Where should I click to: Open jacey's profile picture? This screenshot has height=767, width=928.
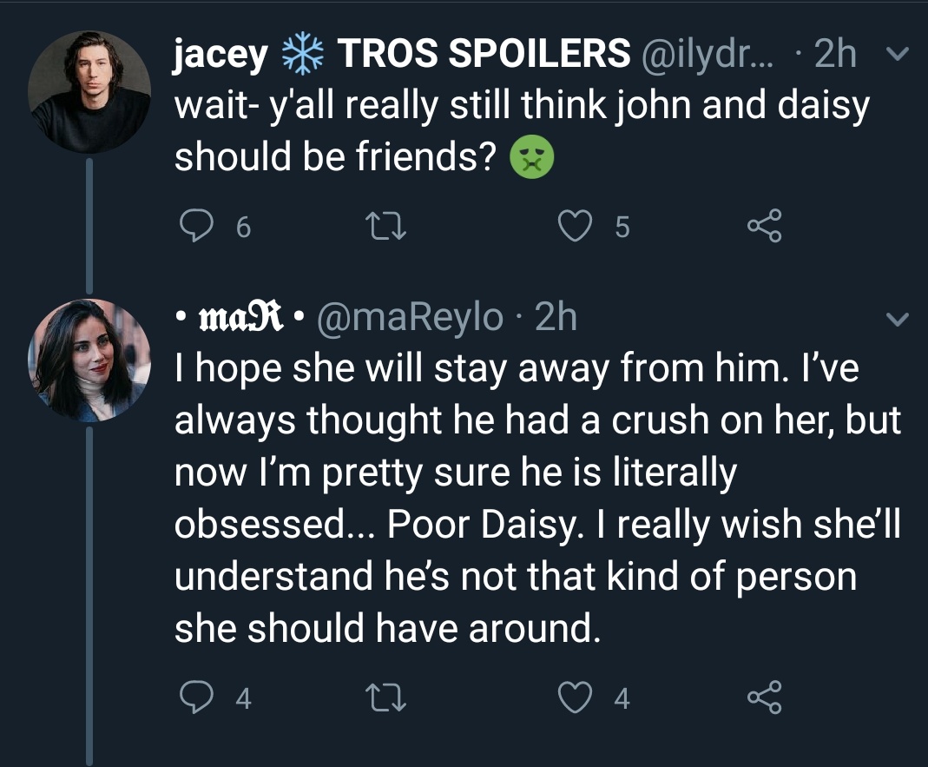click(89, 94)
